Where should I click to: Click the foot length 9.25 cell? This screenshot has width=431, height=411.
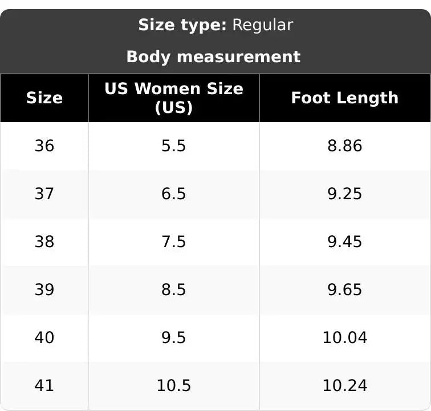tap(345, 194)
